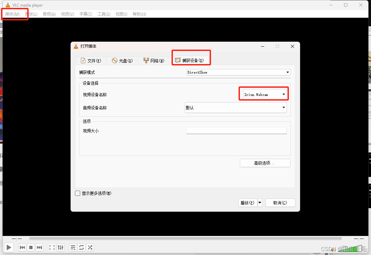Toggle shuffle random playback
Image resolution: width=371 pixels, height=255 pixels.
click(90, 247)
